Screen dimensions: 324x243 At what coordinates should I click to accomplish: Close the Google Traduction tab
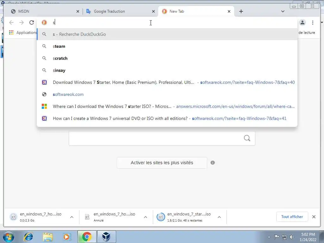[x=153, y=12]
